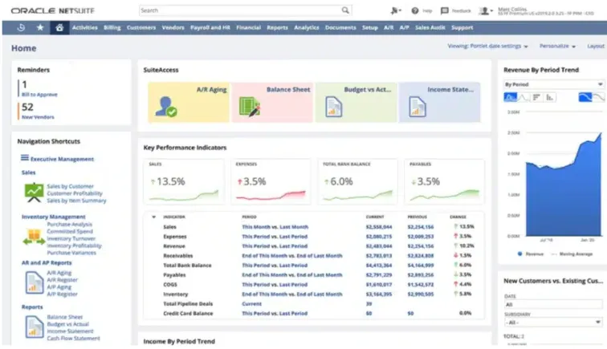Select the horizontal bar chart icon
Screen dimensions: 607x349
[536, 97]
